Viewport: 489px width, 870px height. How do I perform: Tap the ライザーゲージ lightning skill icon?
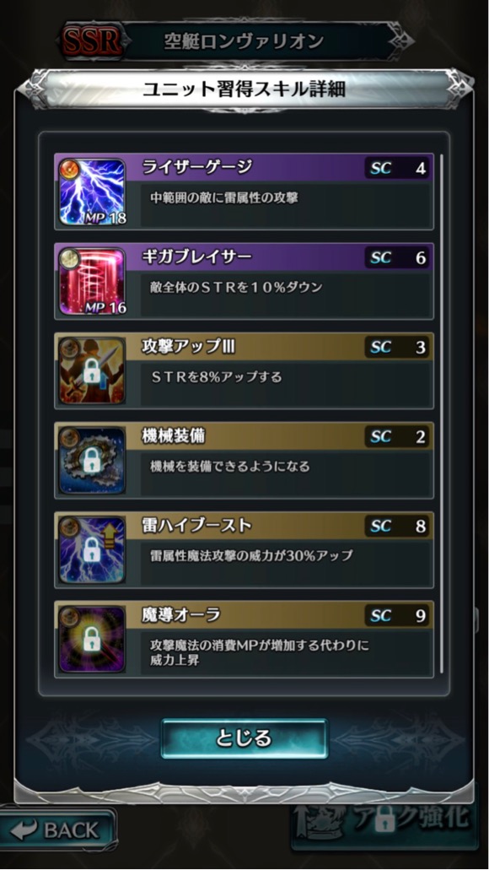tap(93, 192)
